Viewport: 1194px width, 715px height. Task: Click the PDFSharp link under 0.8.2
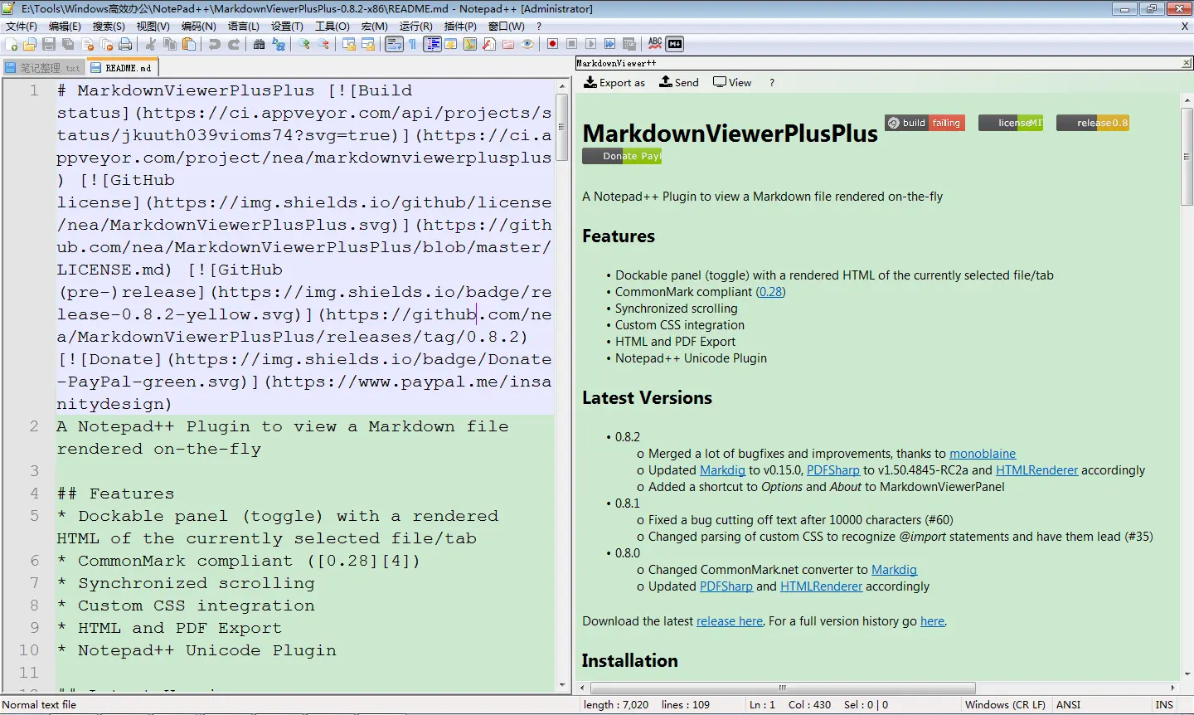click(833, 470)
